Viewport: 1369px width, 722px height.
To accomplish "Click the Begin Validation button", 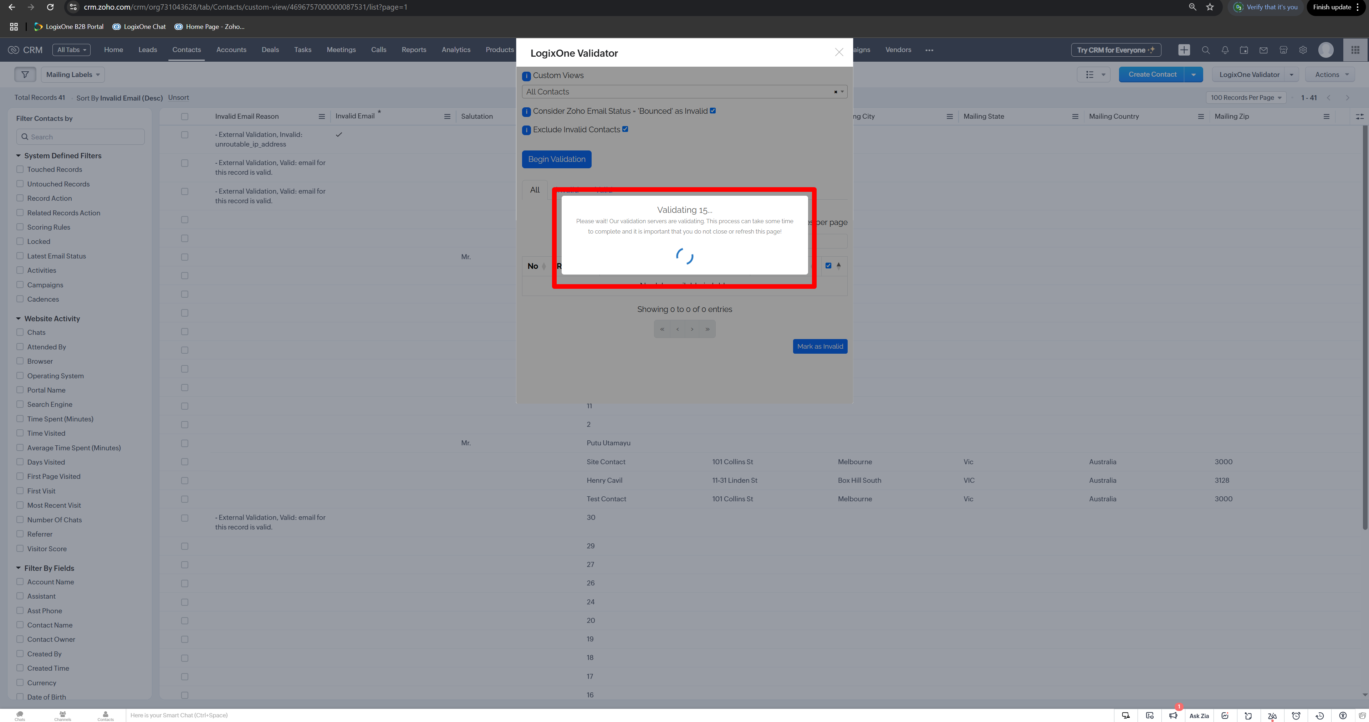I will point(556,159).
